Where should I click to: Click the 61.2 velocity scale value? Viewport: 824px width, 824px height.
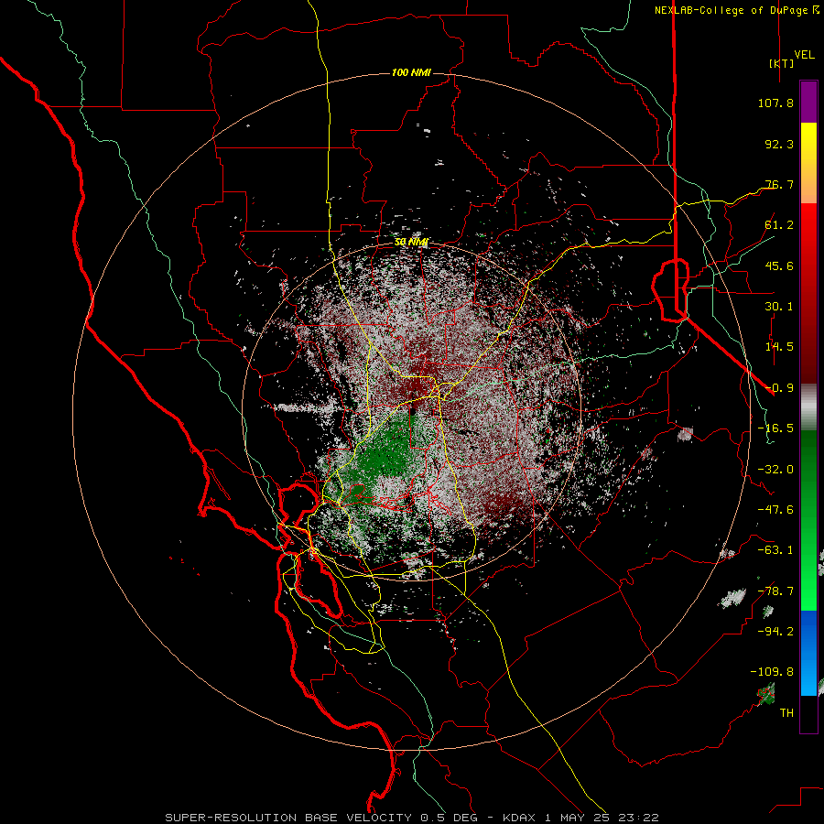[x=779, y=225]
